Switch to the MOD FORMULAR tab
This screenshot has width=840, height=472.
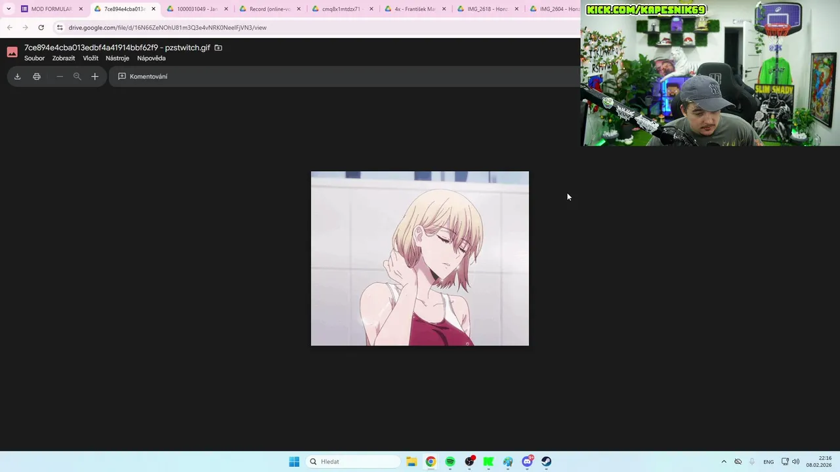(51, 9)
